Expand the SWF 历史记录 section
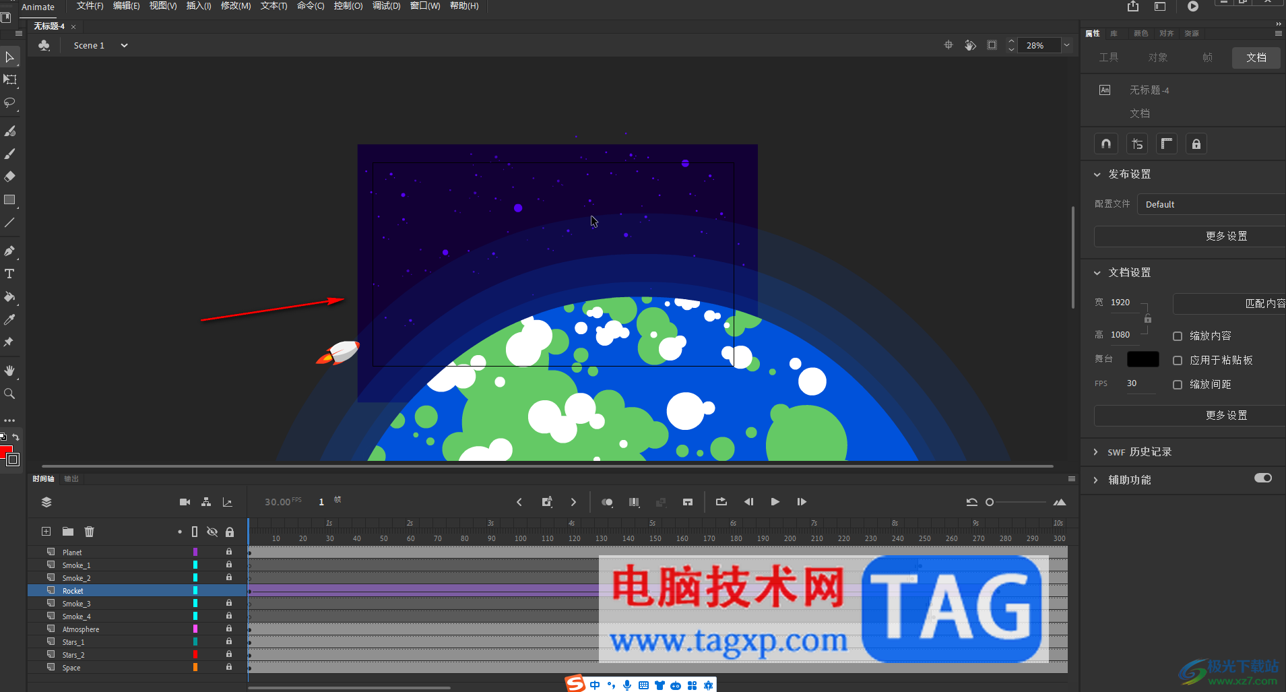Viewport: 1286px width, 692px height. [x=1096, y=452]
